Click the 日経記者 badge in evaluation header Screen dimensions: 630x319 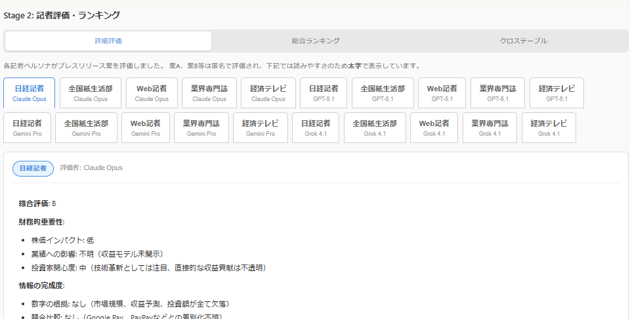[33, 168]
